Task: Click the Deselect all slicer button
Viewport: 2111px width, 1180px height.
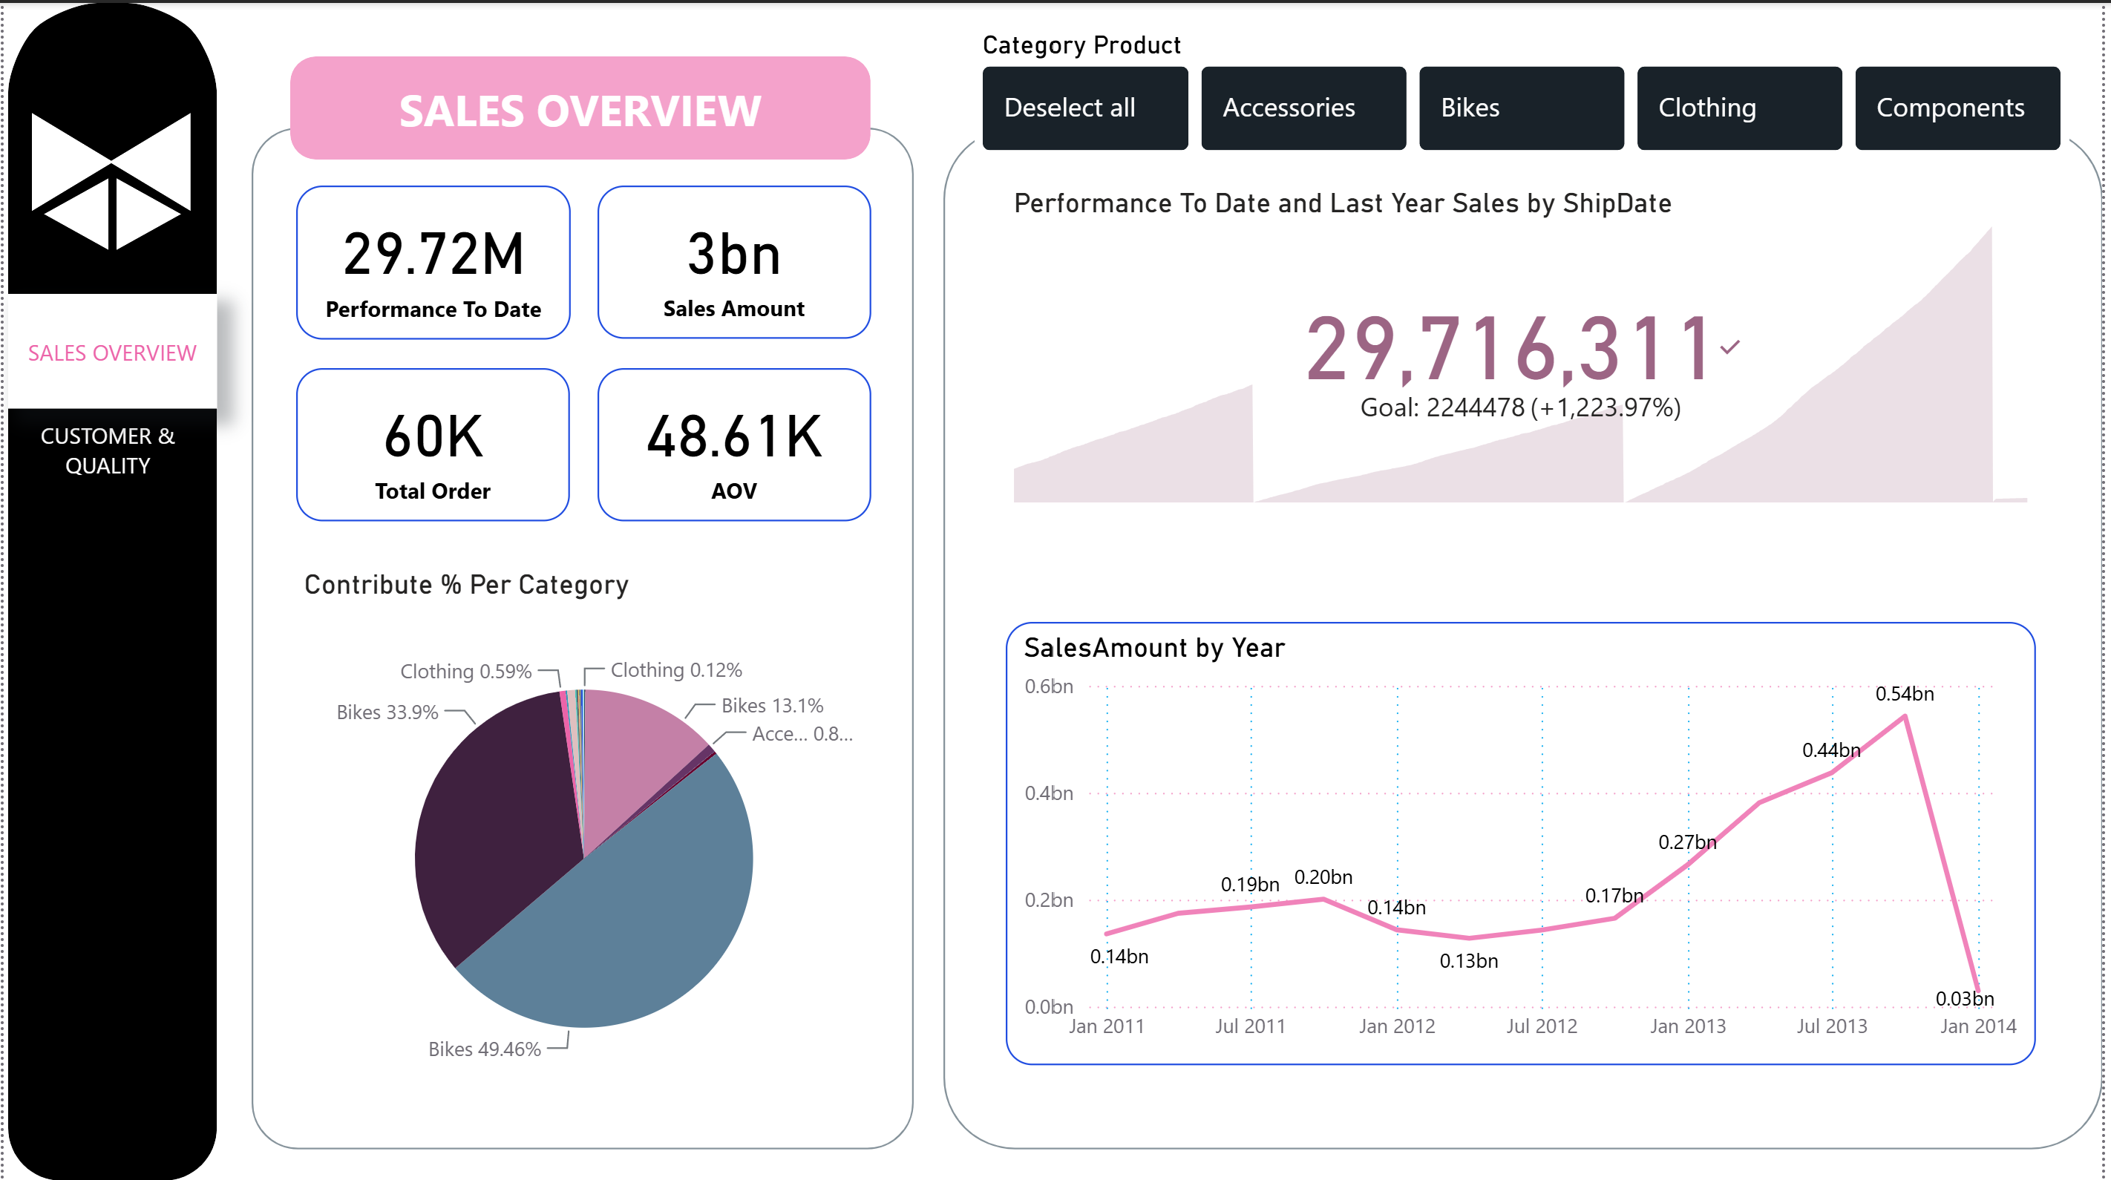Action: click(x=1084, y=108)
